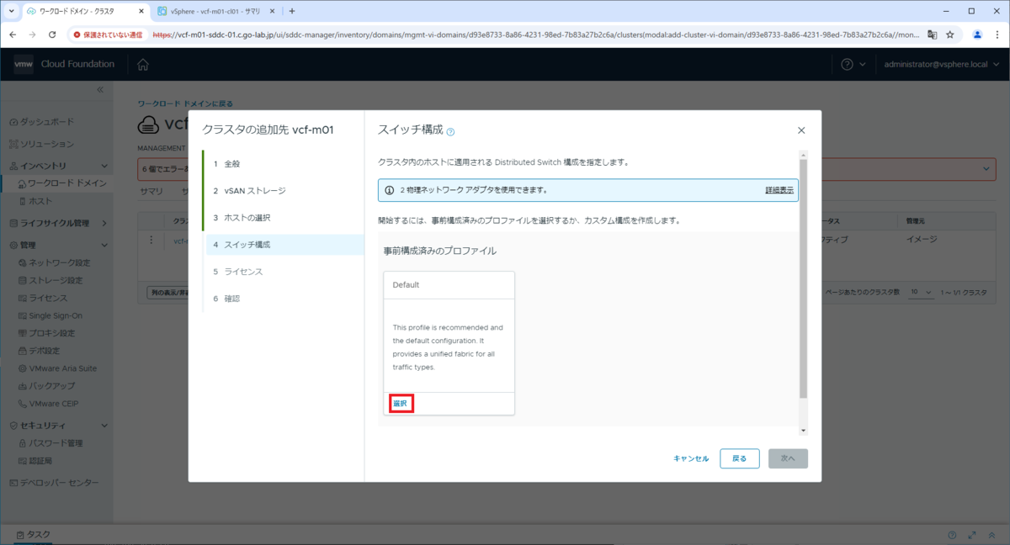Collapse the left navigation sidebar

tap(99, 89)
